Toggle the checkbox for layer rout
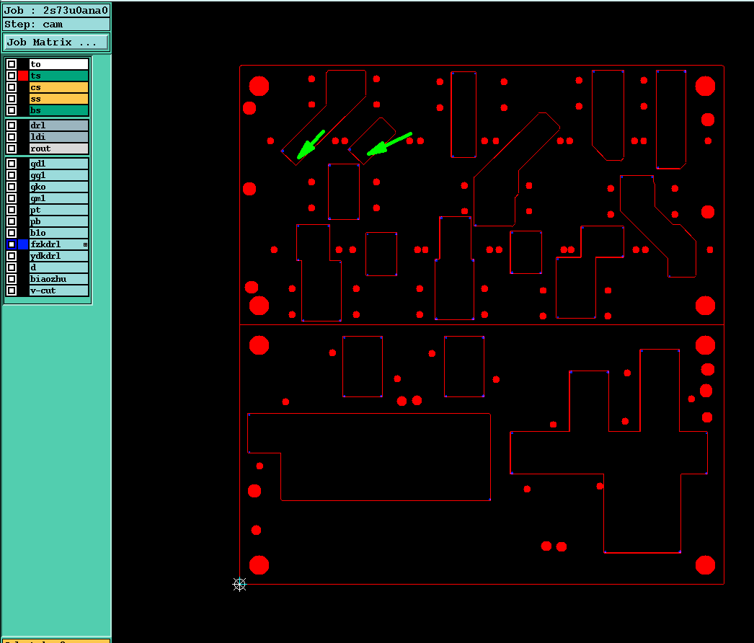This screenshot has width=754, height=643. point(12,148)
